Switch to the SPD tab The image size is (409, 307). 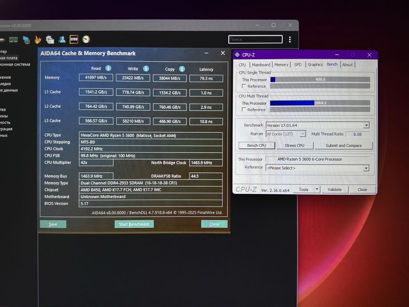[x=298, y=65]
